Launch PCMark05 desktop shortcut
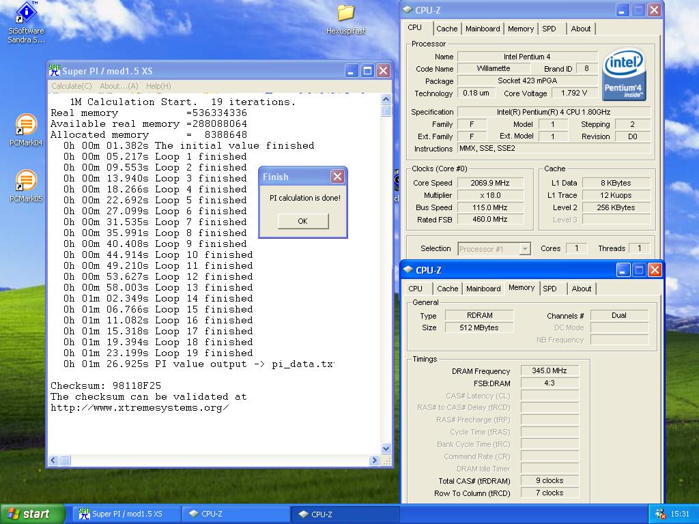The image size is (699, 524). click(26, 186)
